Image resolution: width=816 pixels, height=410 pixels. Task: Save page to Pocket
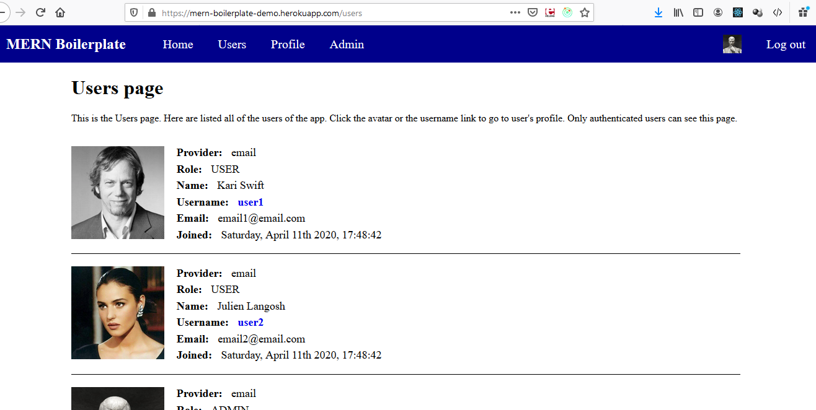[x=533, y=12]
